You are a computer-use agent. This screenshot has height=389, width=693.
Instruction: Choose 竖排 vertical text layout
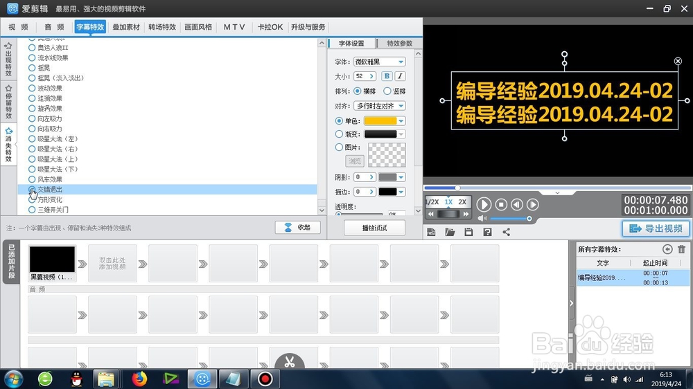[x=387, y=91]
